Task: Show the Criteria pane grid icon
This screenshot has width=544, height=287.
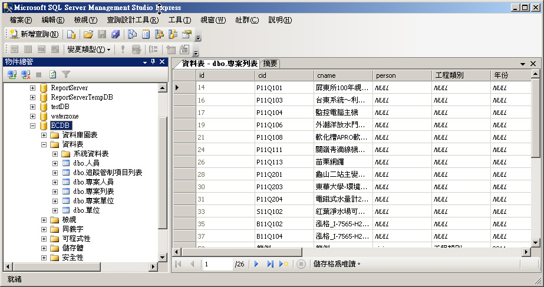Action: point(28,50)
